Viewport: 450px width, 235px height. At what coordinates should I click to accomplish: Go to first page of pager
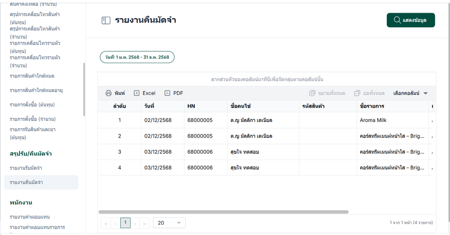[106, 223]
